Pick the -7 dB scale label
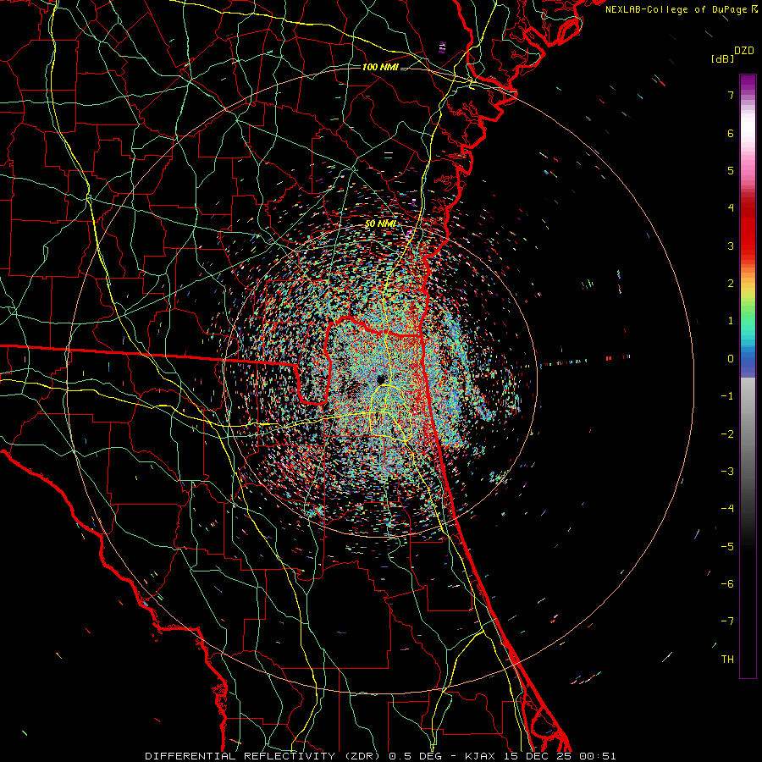Screen dimensions: 762x762 [x=727, y=621]
